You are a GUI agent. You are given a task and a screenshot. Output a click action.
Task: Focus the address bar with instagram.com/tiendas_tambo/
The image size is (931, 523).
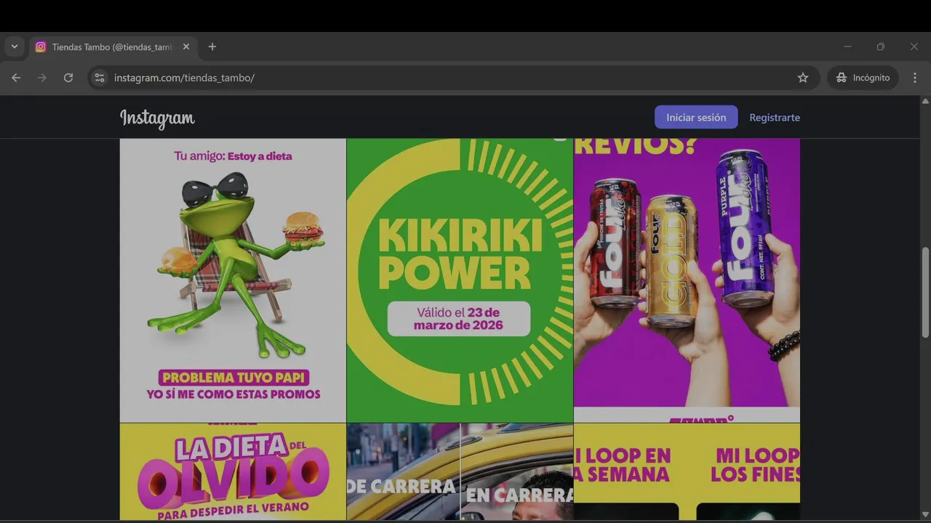453,78
